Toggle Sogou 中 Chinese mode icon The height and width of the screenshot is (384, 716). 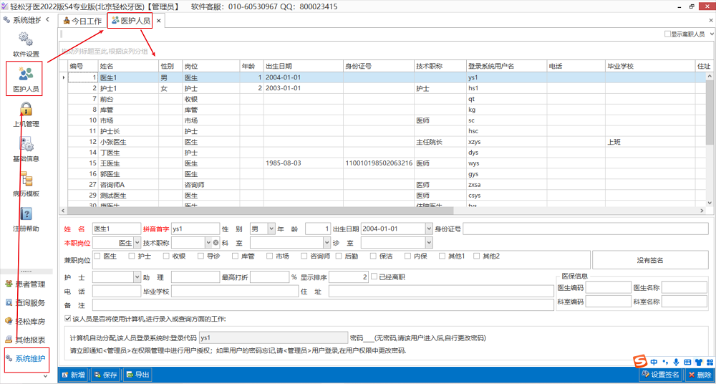click(x=654, y=362)
